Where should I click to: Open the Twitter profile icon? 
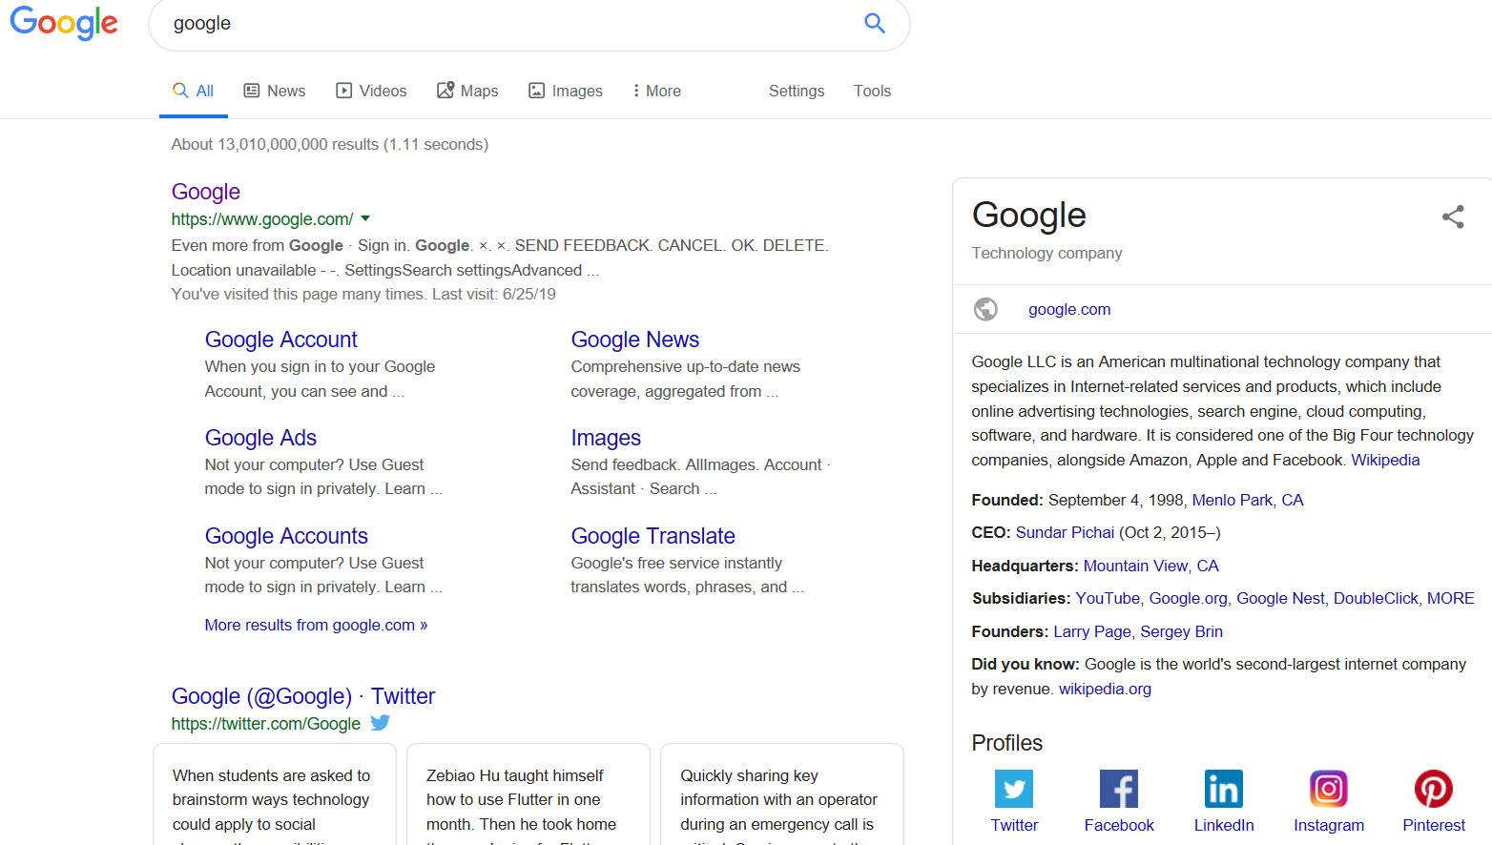1014,789
